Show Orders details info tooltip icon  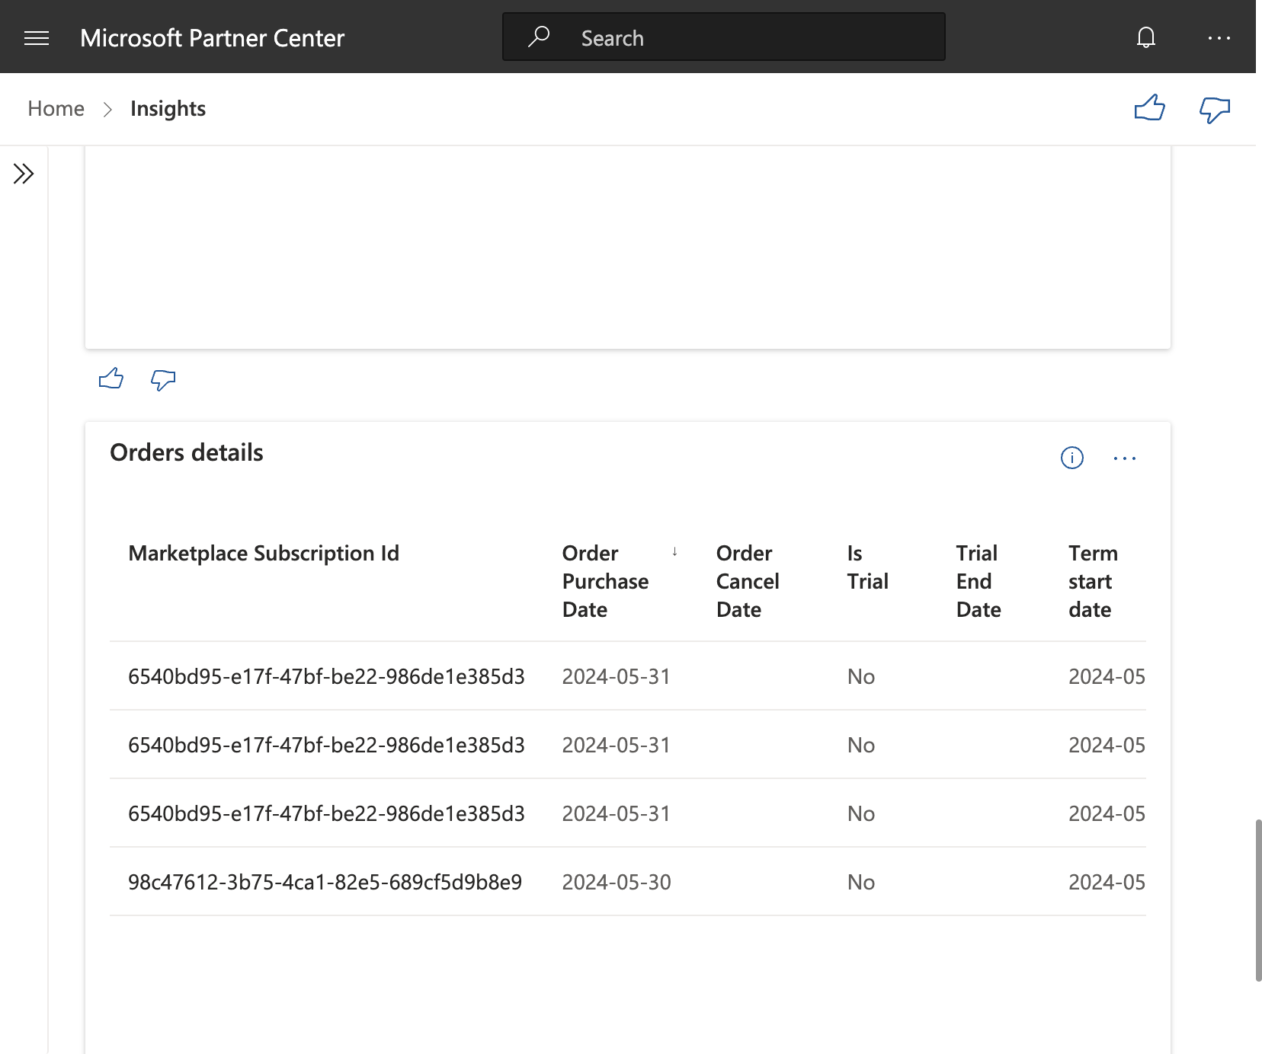coord(1072,458)
